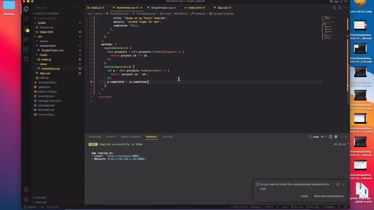Screen dimensions: 374x210
Task: Select the TERMINAL panel tab
Action: [151, 137]
